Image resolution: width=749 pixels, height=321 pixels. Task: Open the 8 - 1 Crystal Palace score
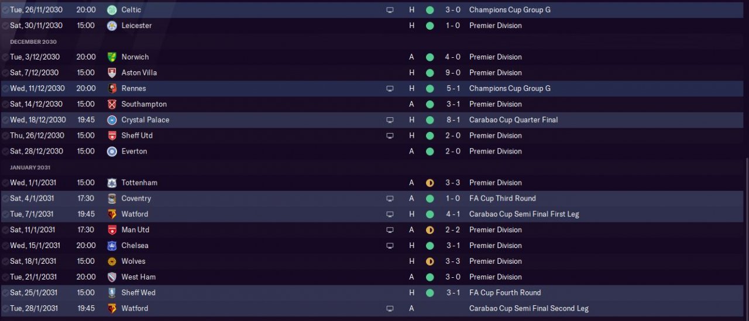click(x=452, y=120)
